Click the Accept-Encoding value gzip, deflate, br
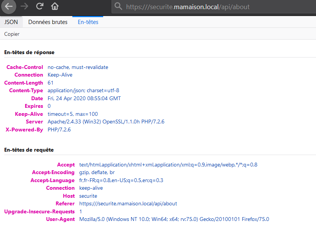 coord(97,172)
